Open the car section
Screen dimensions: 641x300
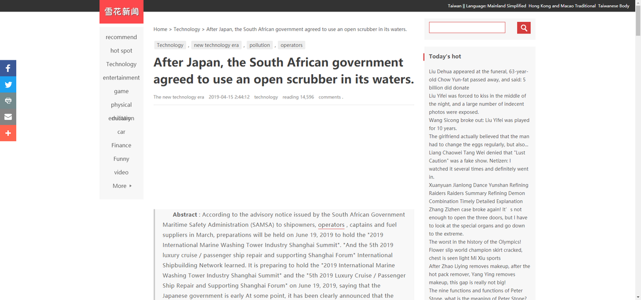pyautogui.click(x=122, y=132)
